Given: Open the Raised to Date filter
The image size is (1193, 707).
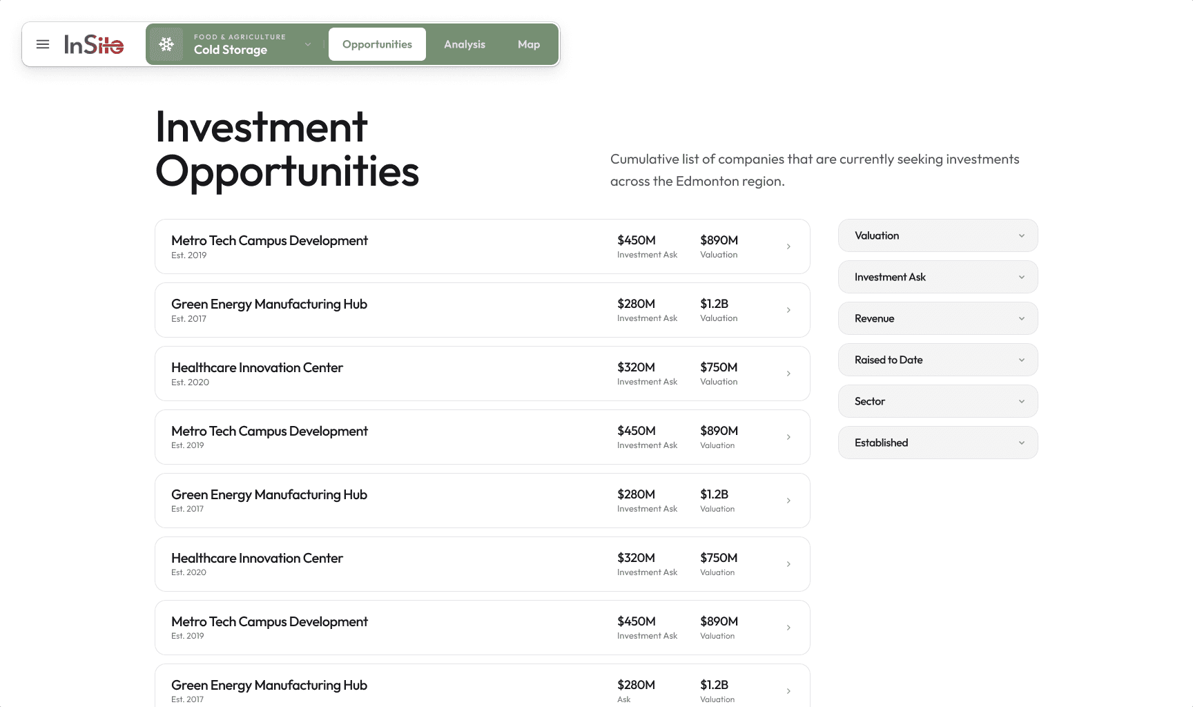Looking at the screenshot, I should [x=938, y=360].
